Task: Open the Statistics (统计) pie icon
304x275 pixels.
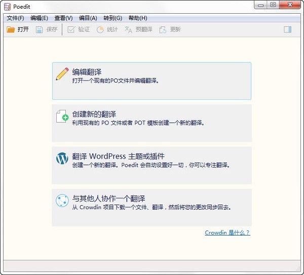Action: tap(100, 29)
